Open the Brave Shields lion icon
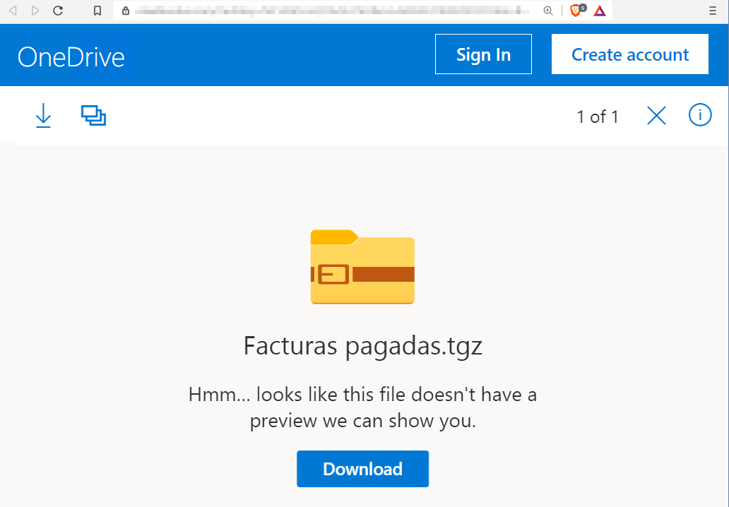 pyautogui.click(x=576, y=11)
